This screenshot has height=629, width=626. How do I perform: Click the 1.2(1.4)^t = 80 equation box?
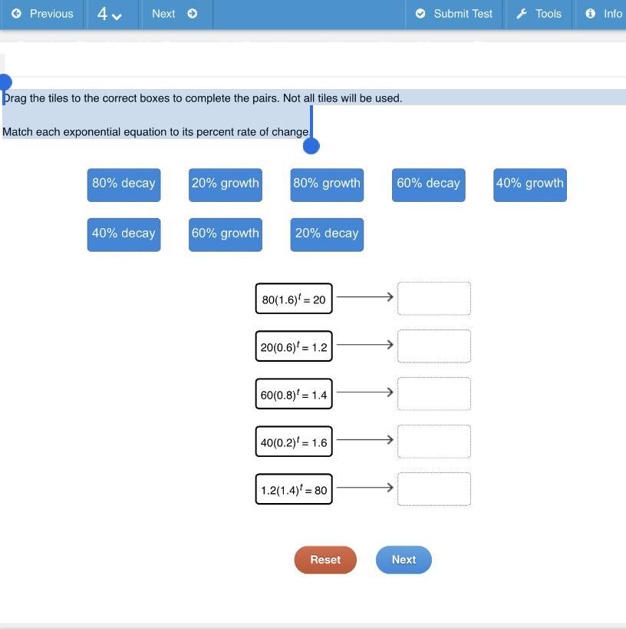[x=294, y=489]
